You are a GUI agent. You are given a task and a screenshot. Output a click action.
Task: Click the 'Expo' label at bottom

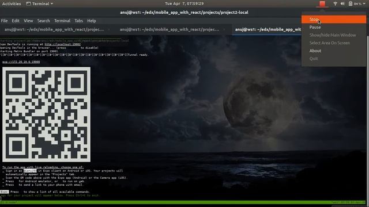(x=4, y=191)
